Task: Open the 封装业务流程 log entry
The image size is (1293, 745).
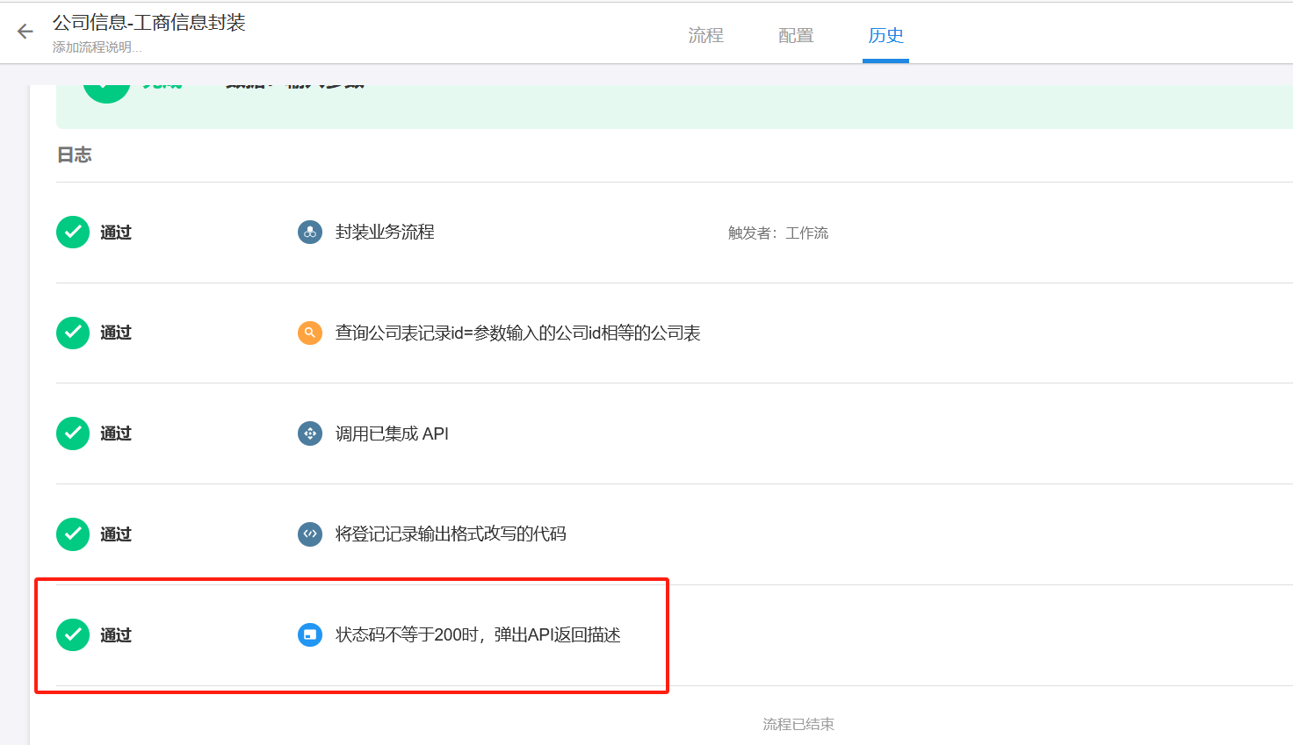Action: [385, 233]
